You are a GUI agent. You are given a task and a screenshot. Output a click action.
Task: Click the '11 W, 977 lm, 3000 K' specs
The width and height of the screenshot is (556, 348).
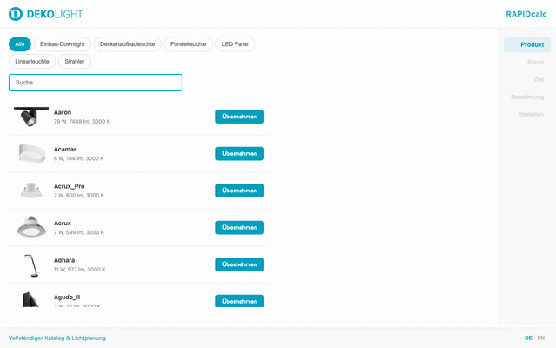[x=79, y=269]
